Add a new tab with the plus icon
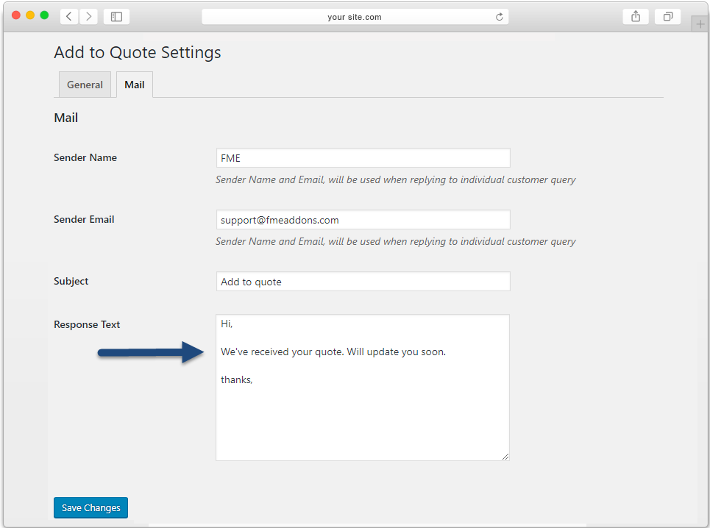This screenshot has height=528, width=710. [x=700, y=24]
